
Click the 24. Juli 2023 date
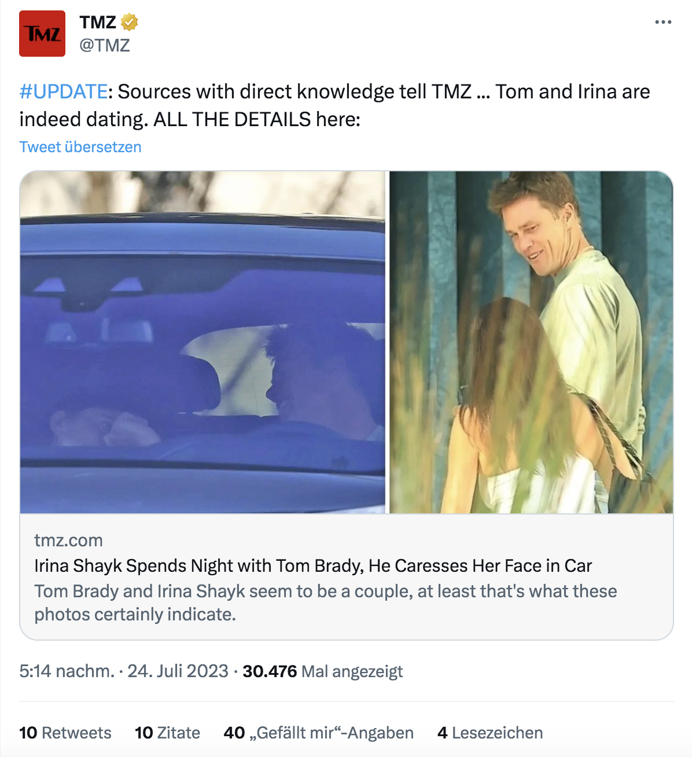point(178,671)
